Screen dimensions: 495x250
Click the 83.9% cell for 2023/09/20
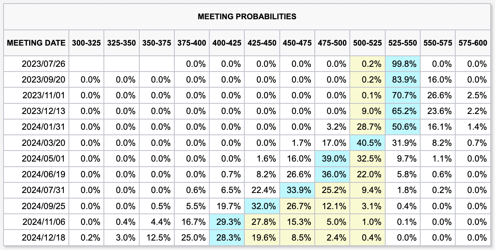click(x=403, y=80)
